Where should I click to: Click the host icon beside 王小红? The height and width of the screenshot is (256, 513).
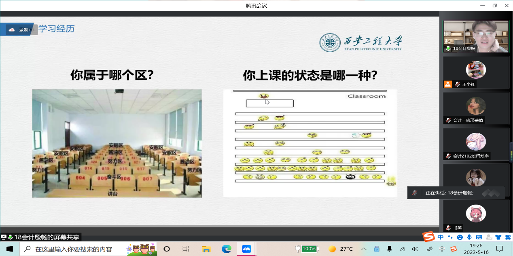447,84
